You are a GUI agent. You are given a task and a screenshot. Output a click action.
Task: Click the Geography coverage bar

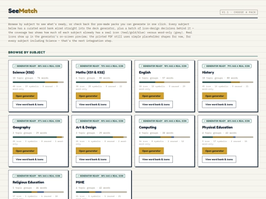[38, 137]
